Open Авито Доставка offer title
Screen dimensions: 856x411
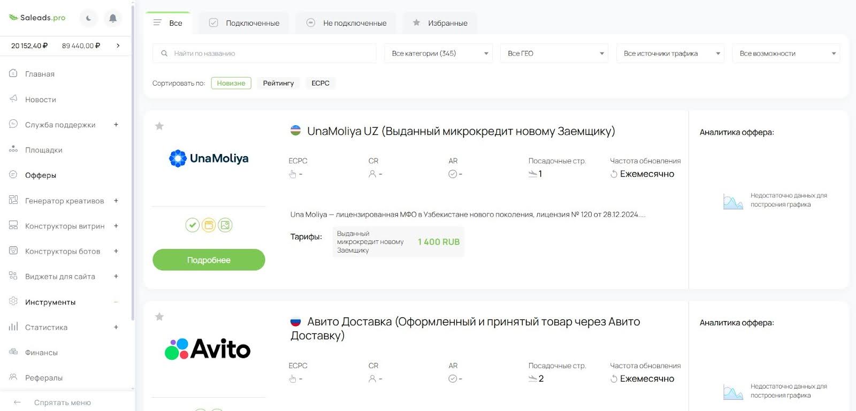click(x=465, y=329)
